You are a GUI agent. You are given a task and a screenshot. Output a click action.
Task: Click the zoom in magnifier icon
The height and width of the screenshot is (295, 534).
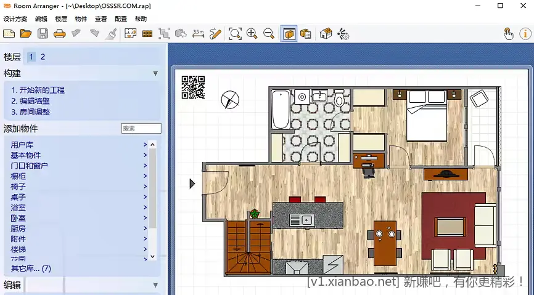(x=252, y=34)
